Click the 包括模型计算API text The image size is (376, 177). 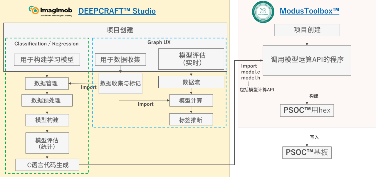[257, 90]
